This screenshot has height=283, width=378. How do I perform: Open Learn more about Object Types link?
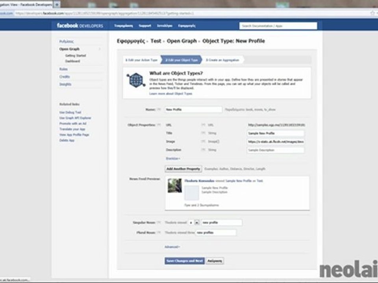pyautogui.click(x=170, y=94)
